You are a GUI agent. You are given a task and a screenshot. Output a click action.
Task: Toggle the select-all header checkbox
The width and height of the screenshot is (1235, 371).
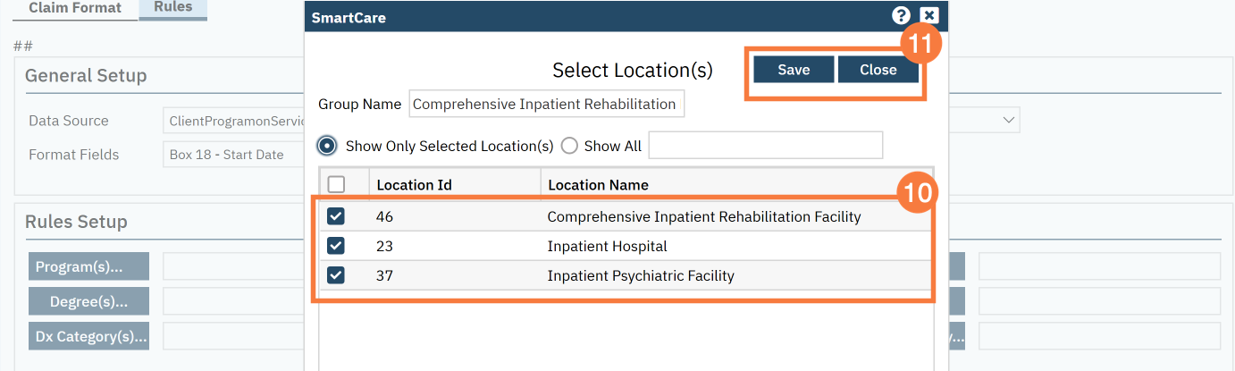[x=336, y=184]
